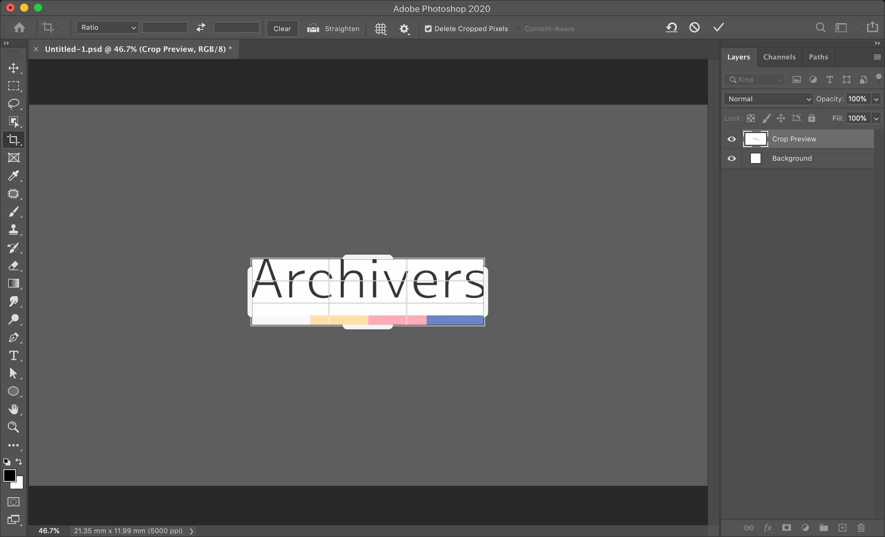Hide the Background layer
Image resolution: width=885 pixels, height=537 pixels.
coord(731,158)
